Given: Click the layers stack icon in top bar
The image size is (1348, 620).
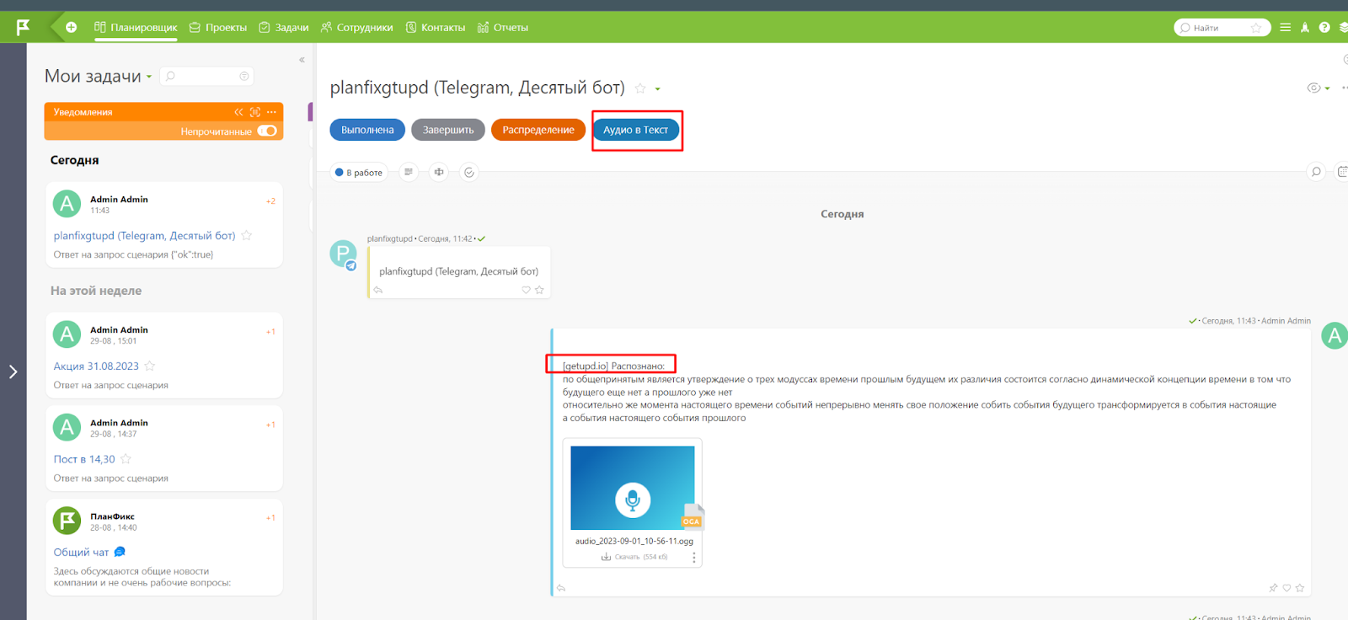Looking at the screenshot, I should (x=1343, y=28).
